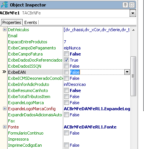
Task: Click the ACBrNFeDANFeRL1.ExpandeLog value
Action: click(x=97, y=109)
